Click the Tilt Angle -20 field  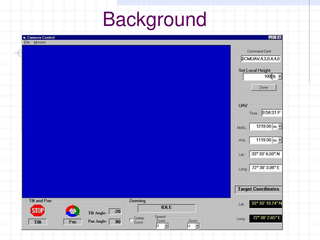click(x=115, y=212)
